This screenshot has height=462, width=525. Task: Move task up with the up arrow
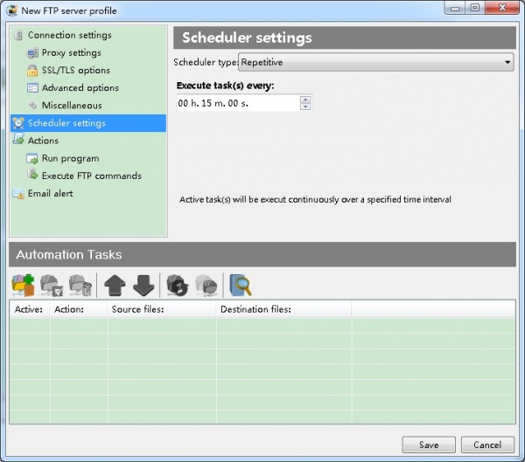(115, 285)
